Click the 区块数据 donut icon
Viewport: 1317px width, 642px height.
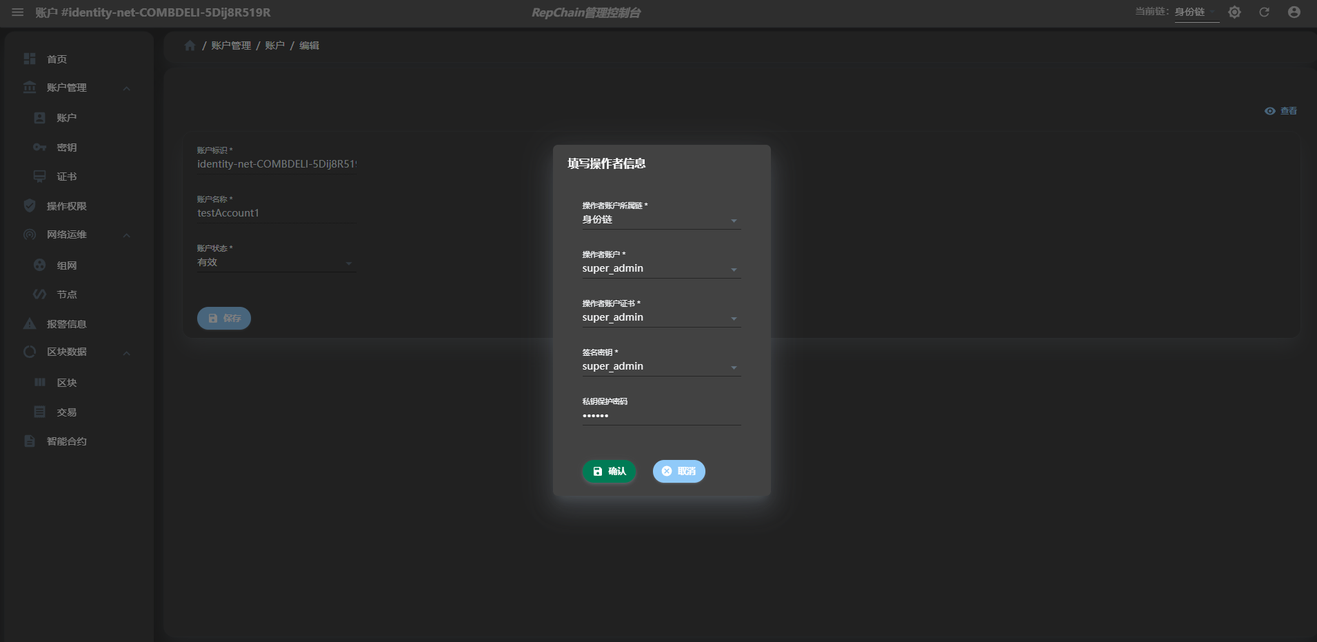(30, 352)
